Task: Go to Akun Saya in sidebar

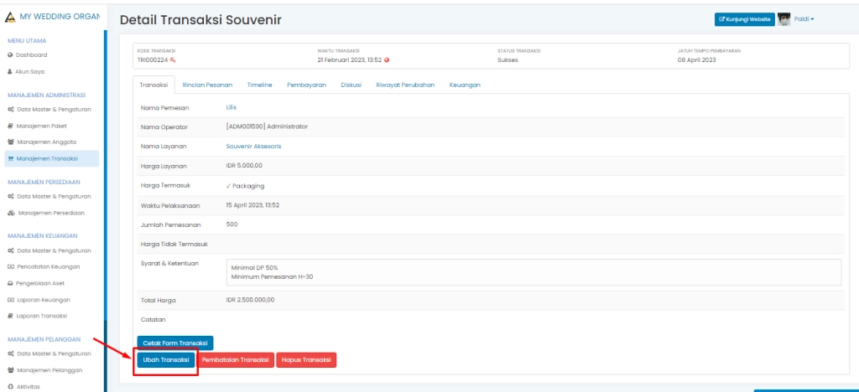Action: tap(31, 72)
